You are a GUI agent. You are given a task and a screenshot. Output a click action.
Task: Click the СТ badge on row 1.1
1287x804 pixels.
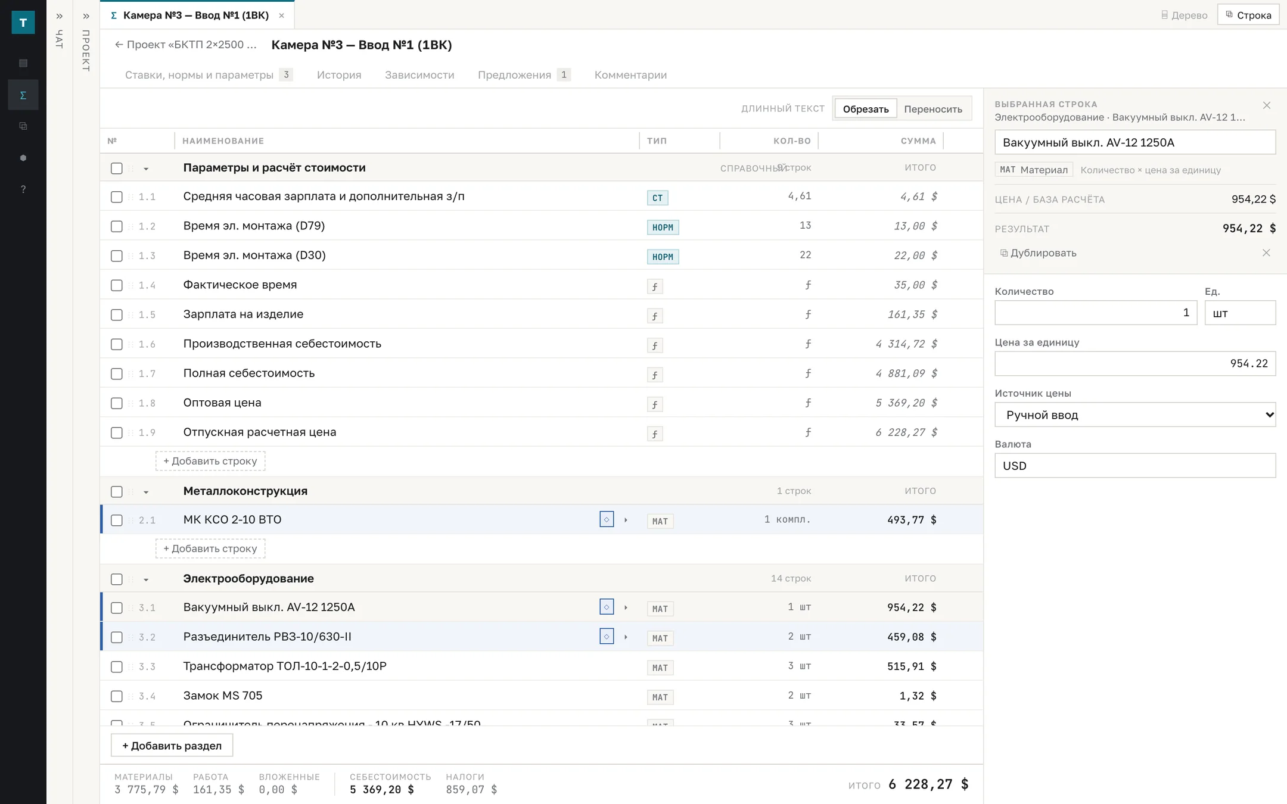(x=657, y=198)
